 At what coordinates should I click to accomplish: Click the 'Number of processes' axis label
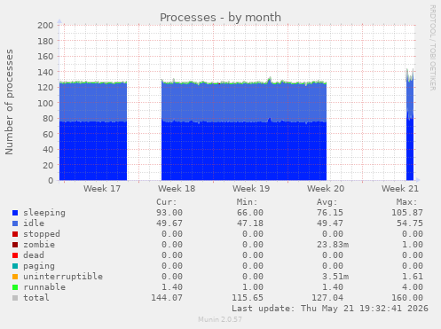(x=10, y=102)
